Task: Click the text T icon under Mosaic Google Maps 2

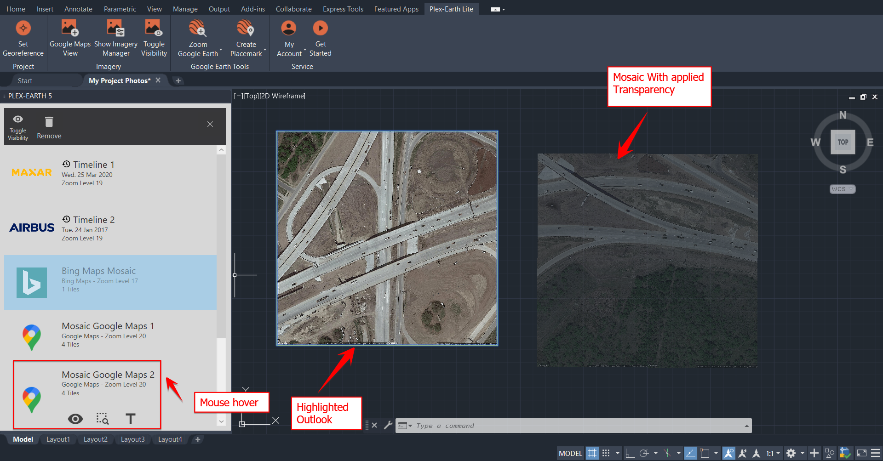Action: click(x=131, y=418)
